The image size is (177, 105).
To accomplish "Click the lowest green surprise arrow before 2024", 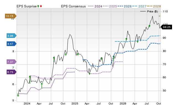I will click(18, 95).
